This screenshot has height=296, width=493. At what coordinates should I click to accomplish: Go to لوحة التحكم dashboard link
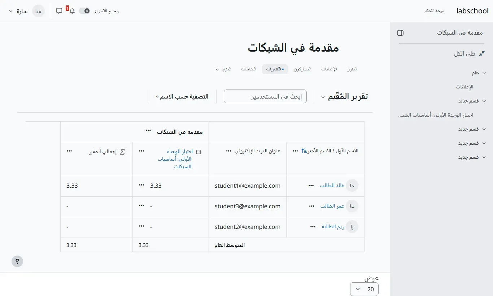click(434, 11)
